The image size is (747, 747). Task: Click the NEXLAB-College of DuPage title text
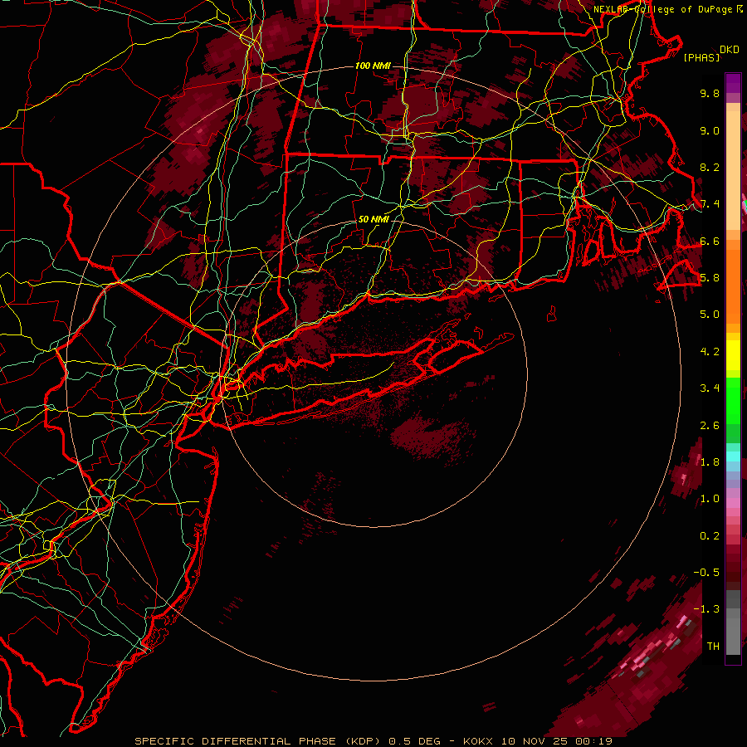pos(665,9)
